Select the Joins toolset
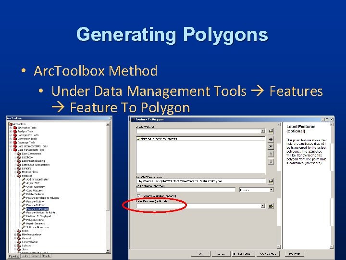The image size is (346, 260). click(x=25, y=249)
